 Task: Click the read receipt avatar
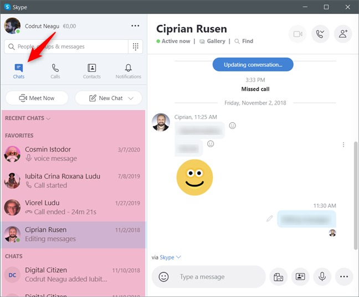coord(332,233)
